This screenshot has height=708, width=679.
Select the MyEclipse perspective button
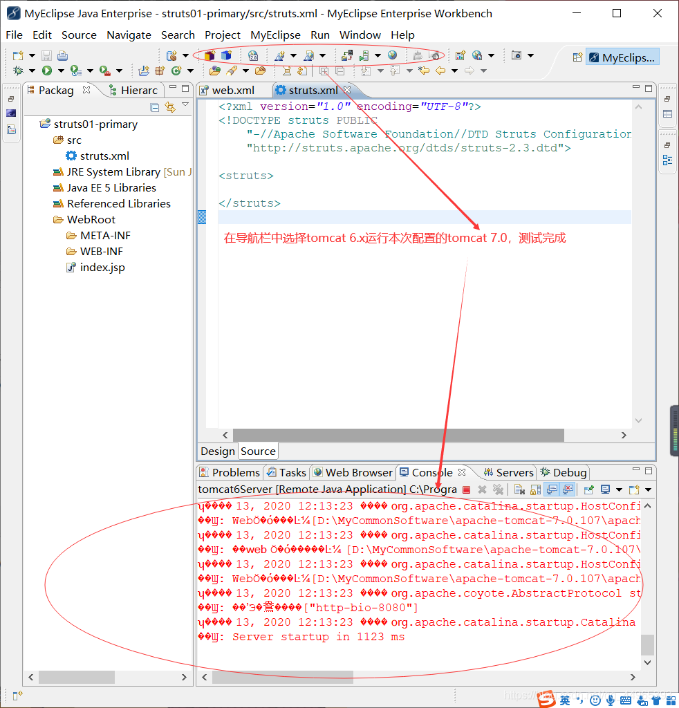coord(622,58)
